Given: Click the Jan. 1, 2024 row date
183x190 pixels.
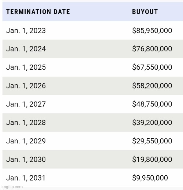Looking at the screenshot, I should click(26, 49).
